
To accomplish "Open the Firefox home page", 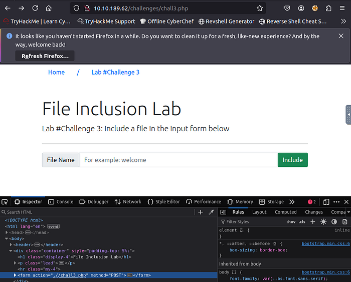I will [49, 9].
